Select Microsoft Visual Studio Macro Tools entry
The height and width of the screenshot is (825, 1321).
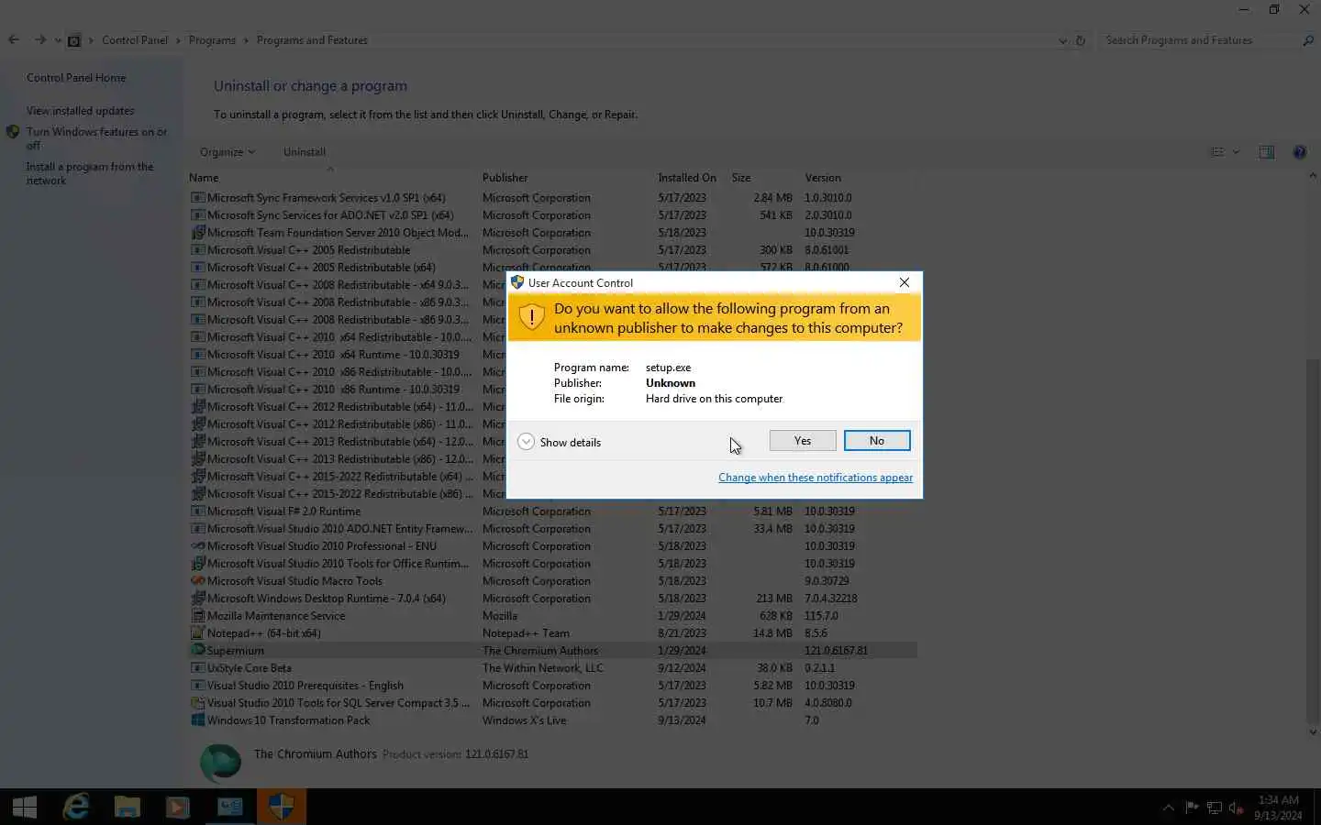(552, 581)
